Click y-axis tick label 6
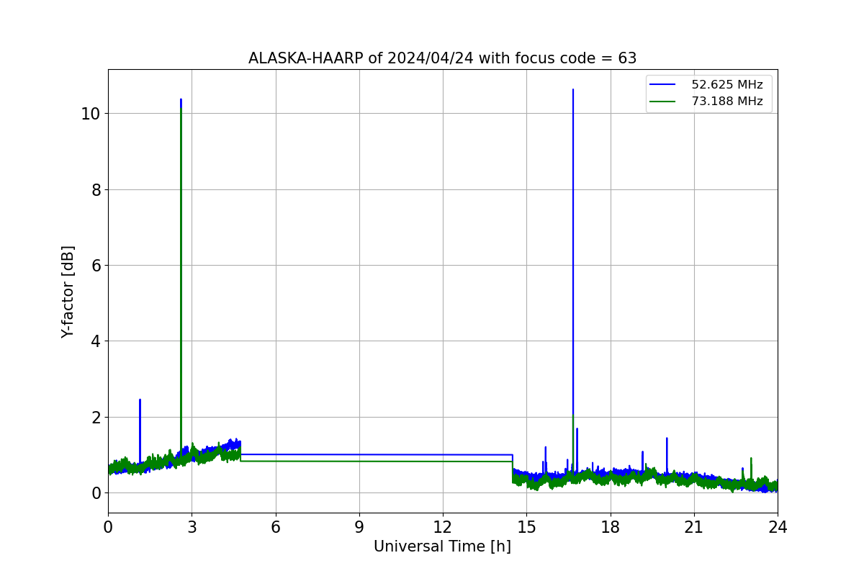Viewport: 864px width, 576px height. click(x=96, y=265)
